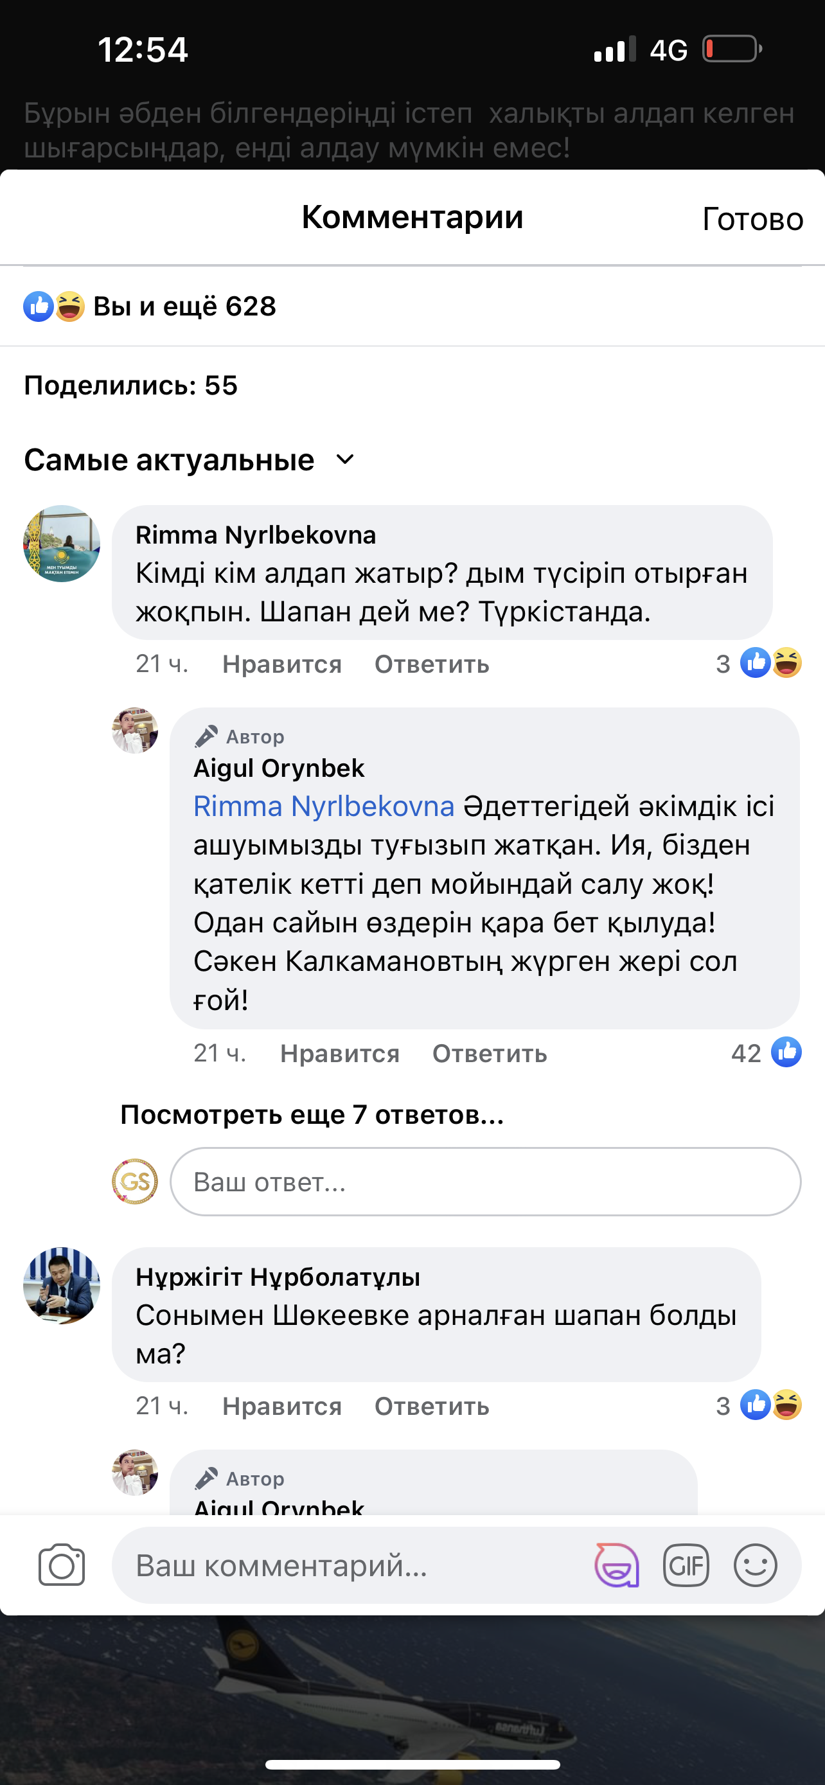
Task: Open the camera icon to attach photo
Action: pos(62,1565)
